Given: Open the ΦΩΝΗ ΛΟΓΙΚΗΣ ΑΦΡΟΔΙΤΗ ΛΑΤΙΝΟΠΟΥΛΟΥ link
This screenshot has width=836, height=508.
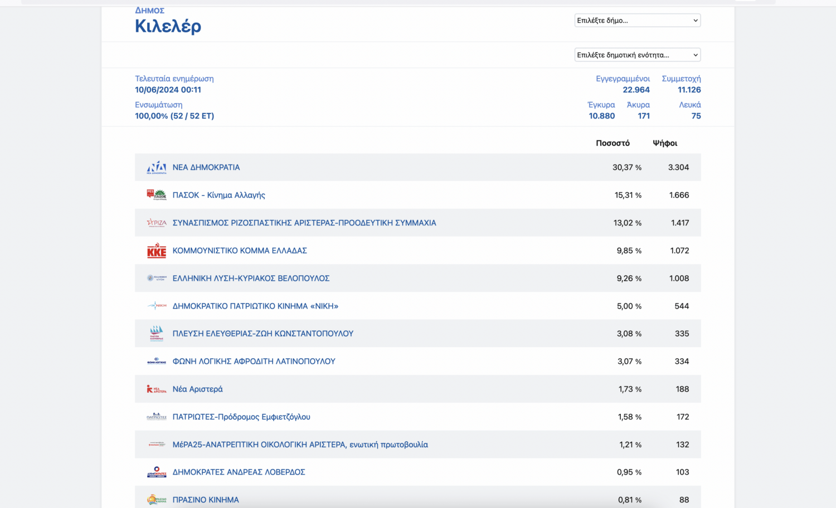Looking at the screenshot, I should coord(254,361).
